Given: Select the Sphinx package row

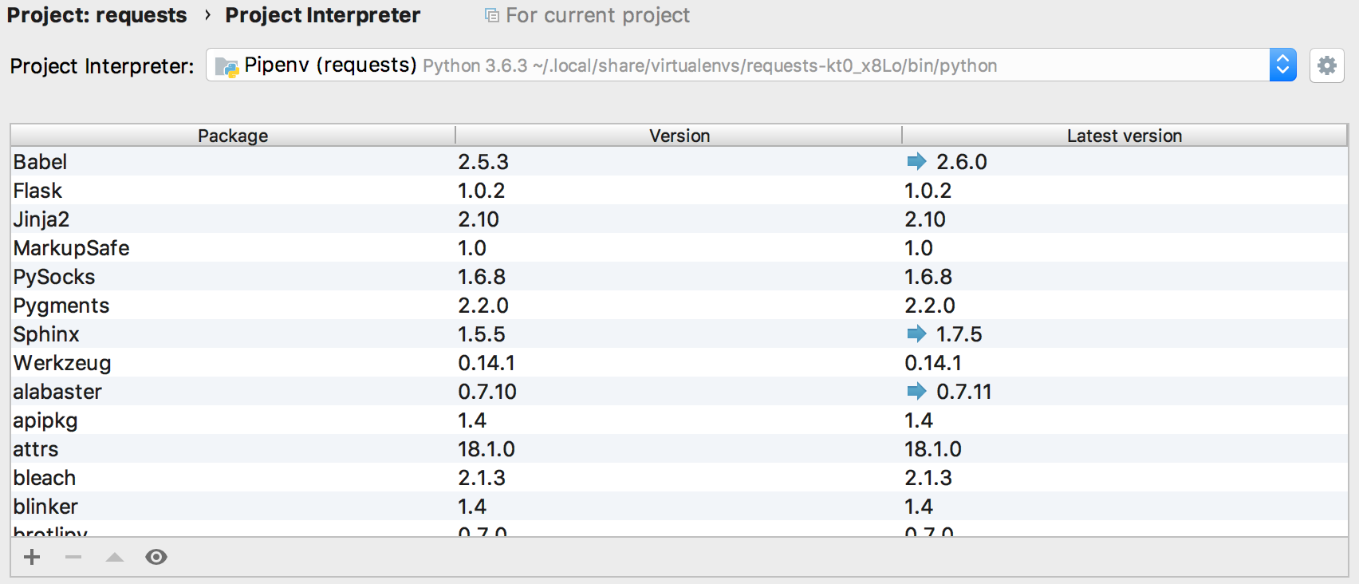Looking at the screenshot, I should (x=679, y=333).
